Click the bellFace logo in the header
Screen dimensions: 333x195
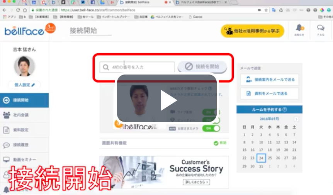(24, 31)
